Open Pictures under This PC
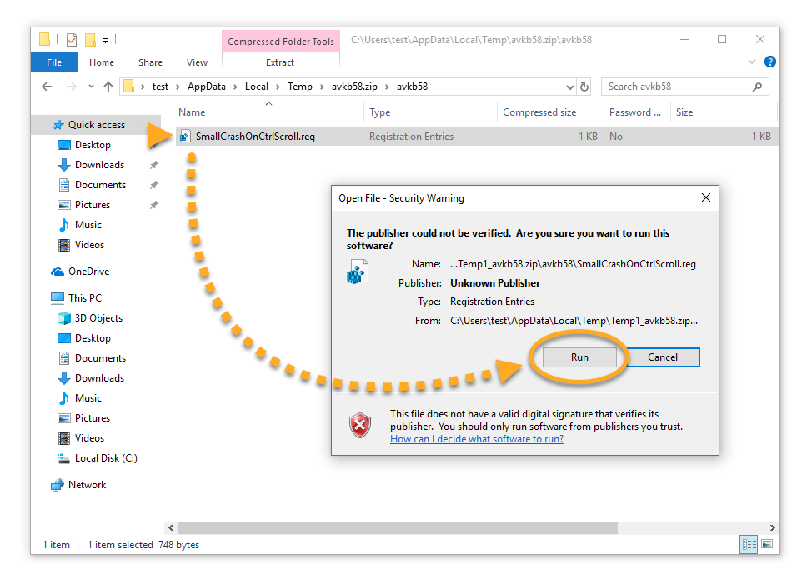 tap(93, 418)
